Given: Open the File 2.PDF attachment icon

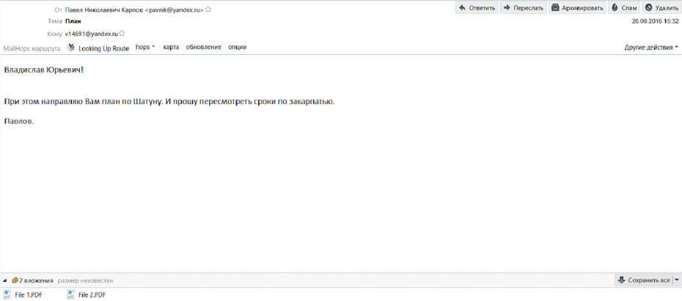Looking at the screenshot, I should click(71, 294).
